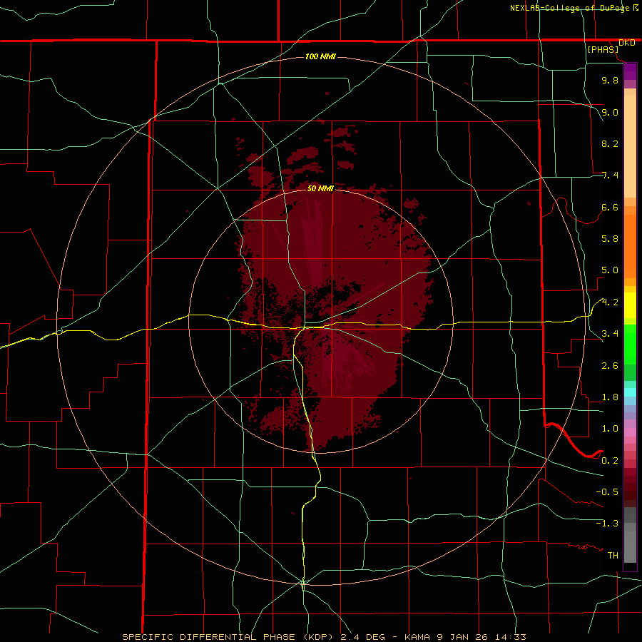Screen dimensions: 642x642
Task: Click the 5.0 scale value
Action: click(610, 270)
